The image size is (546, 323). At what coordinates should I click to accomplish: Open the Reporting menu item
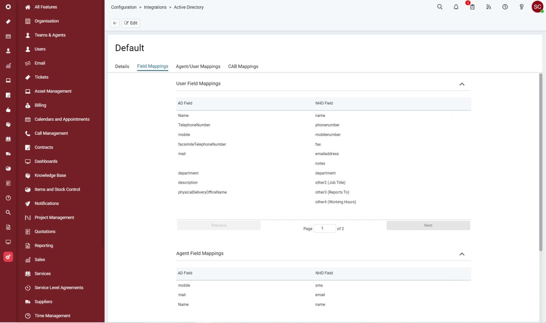44,246
